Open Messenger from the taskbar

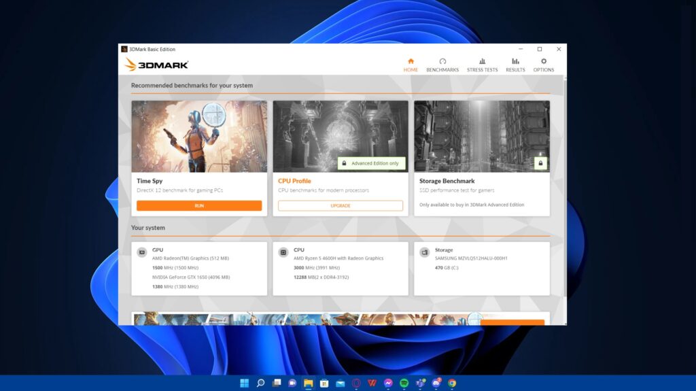(x=388, y=383)
